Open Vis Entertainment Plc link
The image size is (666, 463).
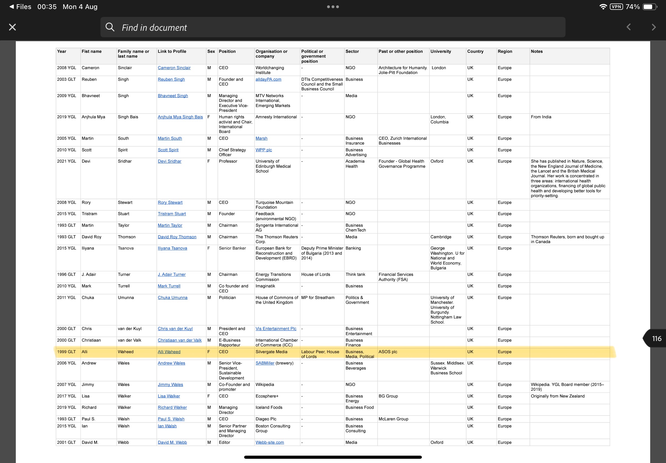[x=276, y=329]
